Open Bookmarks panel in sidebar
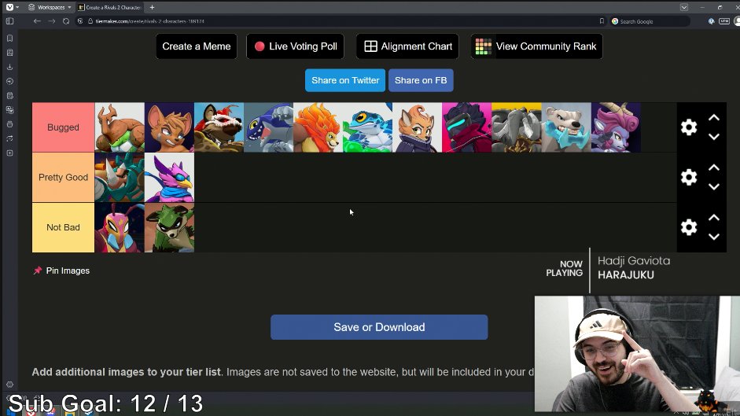The height and width of the screenshot is (416, 740). pyautogui.click(x=10, y=39)
